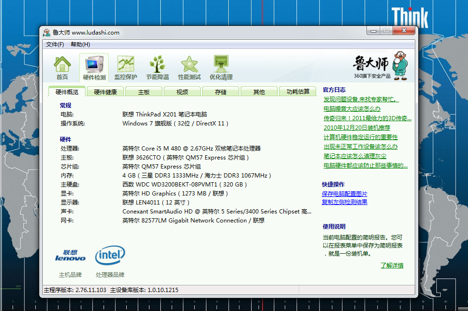Open link 2010年12月20日装机推荐
This screenshot has width=468, height=311.
click(357, 128)
